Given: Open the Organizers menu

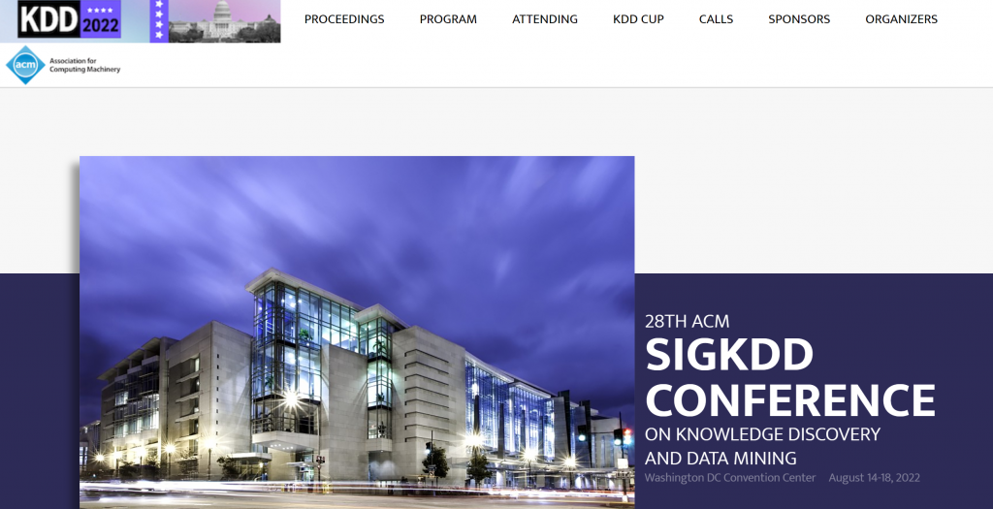Looking at the screenshot, I should (x=901, y=19).
